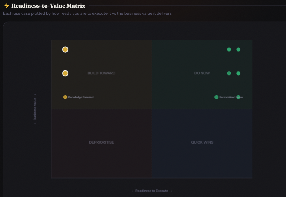Select the top-row rightmost green dot

pos(238,50)
